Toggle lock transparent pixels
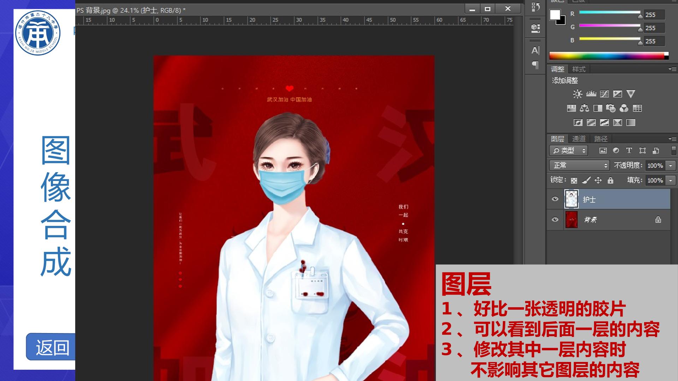The width and height of the screenshot is (678, 381). point(574,180)
